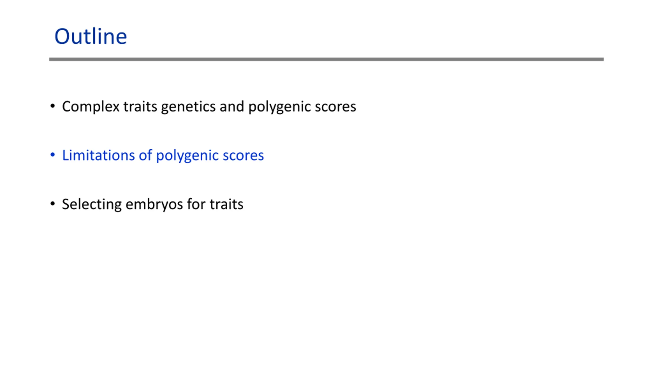The height and width of the screenshot is (367, 653).
Task: Click the blue bullet dot before "Limitations"
Action: coord(53,154)
